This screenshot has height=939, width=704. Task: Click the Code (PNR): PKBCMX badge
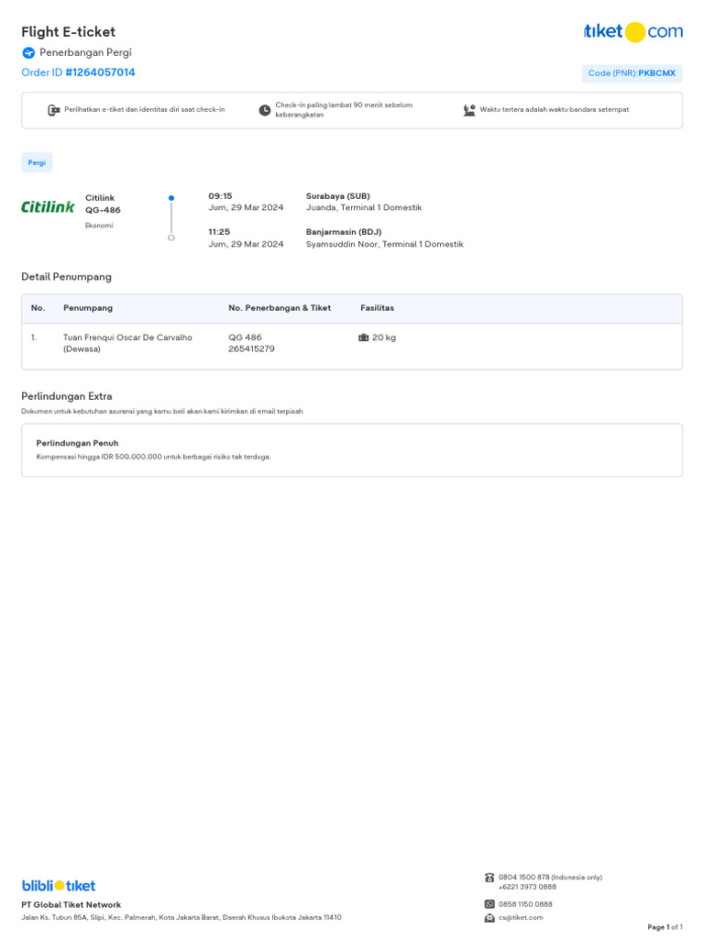click(632, 73)
